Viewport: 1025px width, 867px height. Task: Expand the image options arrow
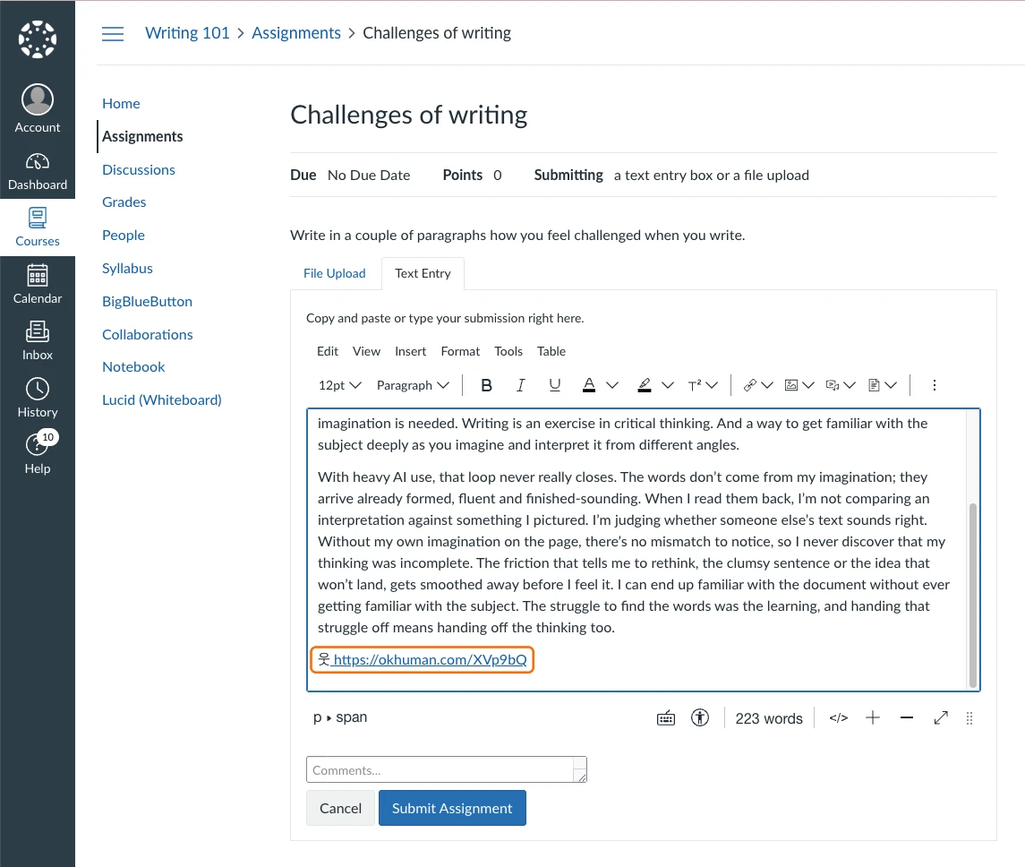tap(808, 385)
